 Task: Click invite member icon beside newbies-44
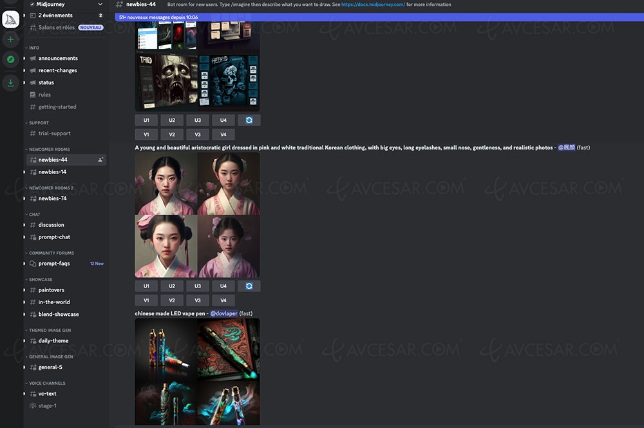pos(100,160)
